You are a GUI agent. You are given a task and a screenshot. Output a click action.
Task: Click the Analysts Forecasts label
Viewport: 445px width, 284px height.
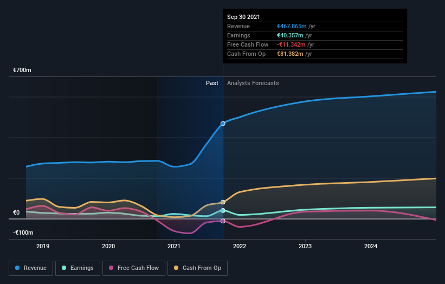point(253,83)
